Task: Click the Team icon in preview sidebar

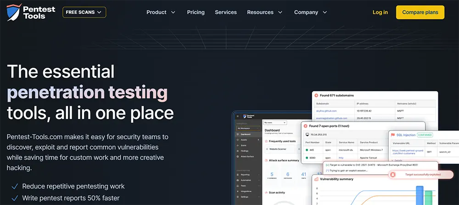Action: pyautogui.click(x=238, y=186)
